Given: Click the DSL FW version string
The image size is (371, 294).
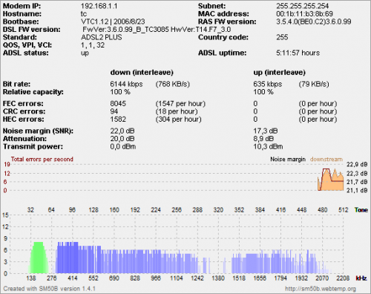Looking at the screenshot, I should pyautogui.click(x=157, y=30).
